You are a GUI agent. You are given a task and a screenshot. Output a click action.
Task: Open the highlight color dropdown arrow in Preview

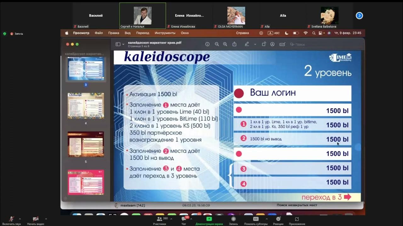[255, 44]
